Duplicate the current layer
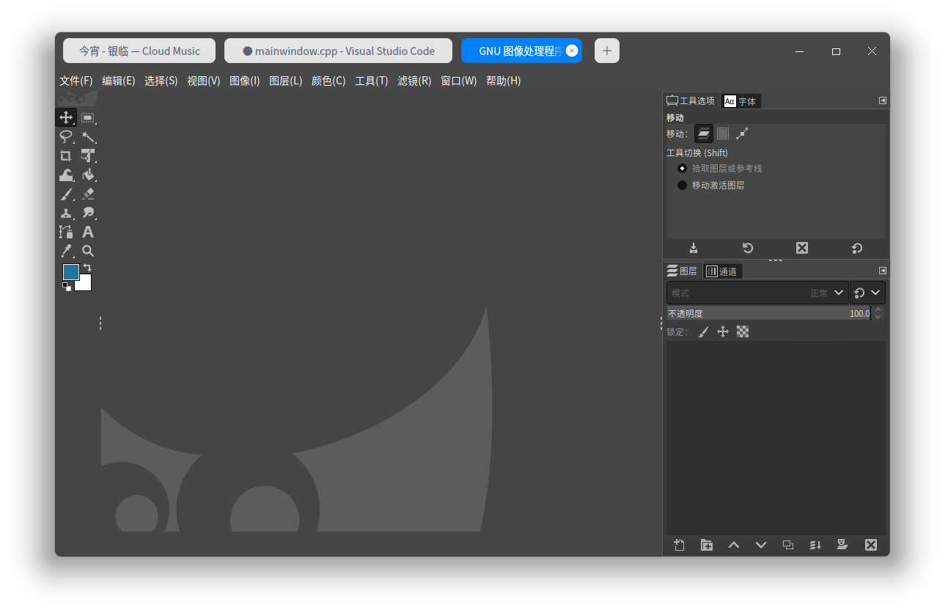The height and width of the screenshot is (616, 948). tap(788, 545)
